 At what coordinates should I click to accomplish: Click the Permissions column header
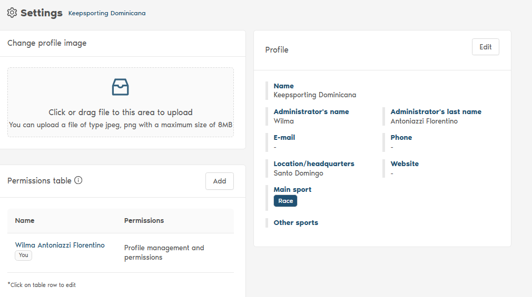click(x=144, y=221)
